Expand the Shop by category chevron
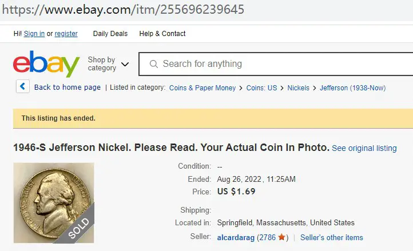The image size is (413, 251). [125, 64]
